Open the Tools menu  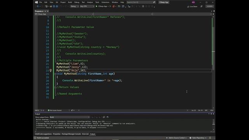point(97,2)
